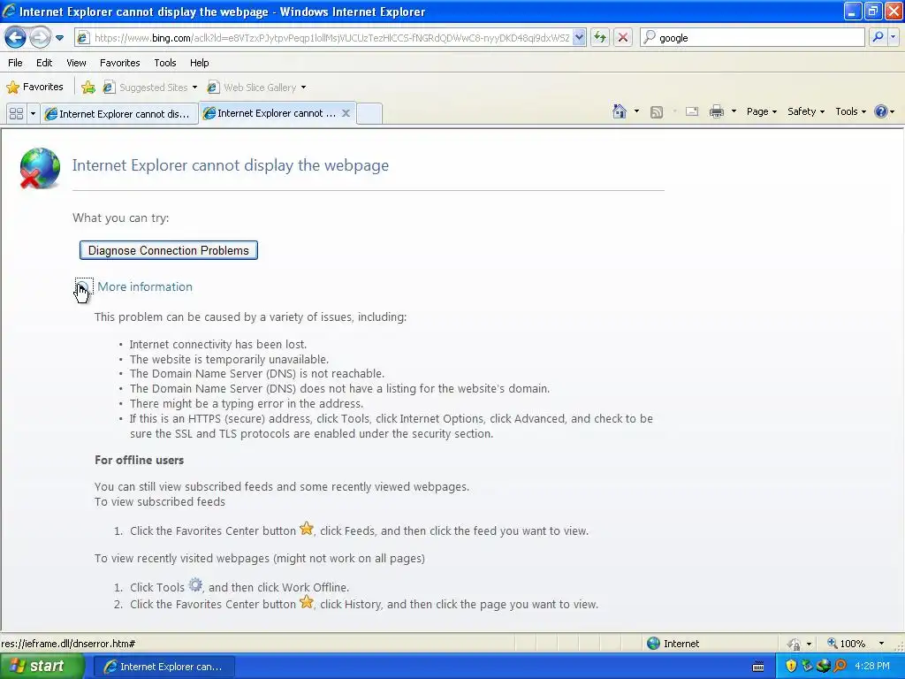Screen dimensions: 905x679
Task: Expand the Home button dropdown arrow
Action: pyautogui.click(x=636, y=111)
